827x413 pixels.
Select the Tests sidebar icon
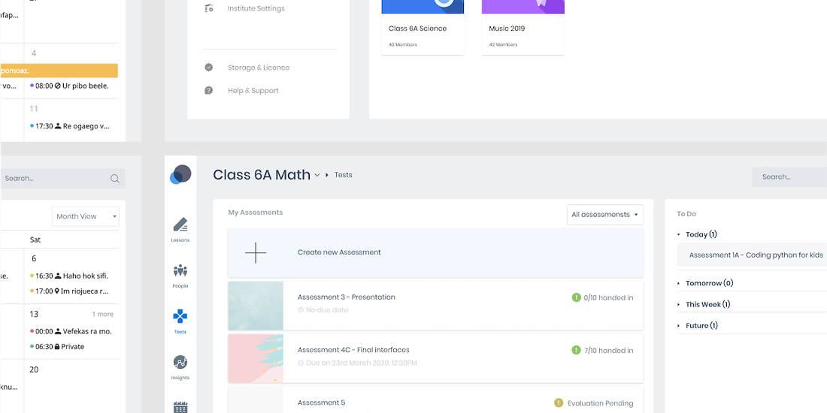coord(180,318)
